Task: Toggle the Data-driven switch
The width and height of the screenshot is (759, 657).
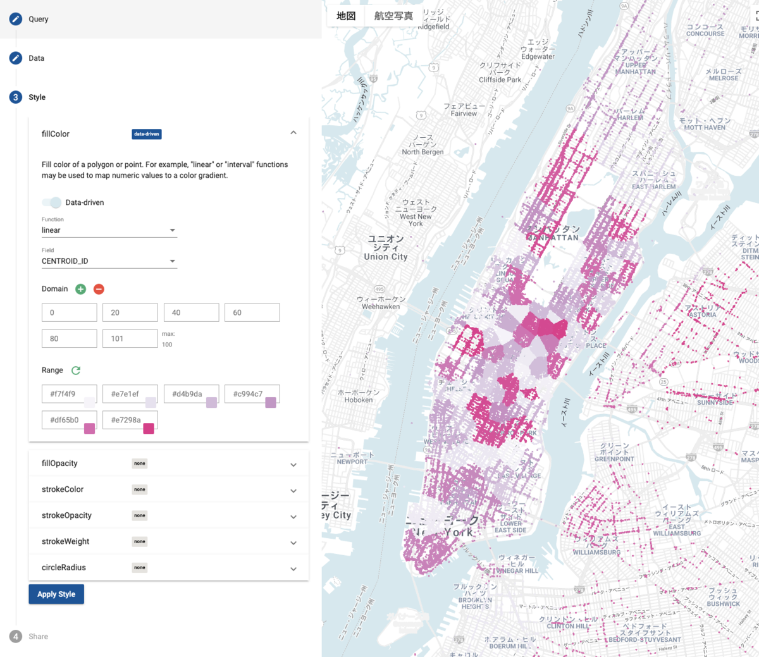Action: point(52,202)
